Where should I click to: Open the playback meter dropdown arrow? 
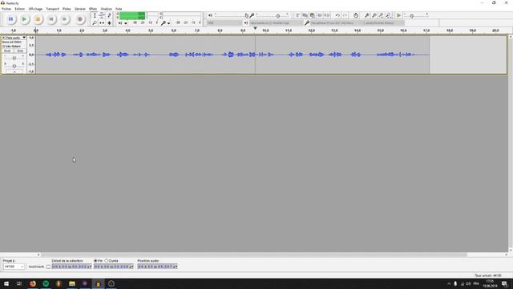pos(126,23)
